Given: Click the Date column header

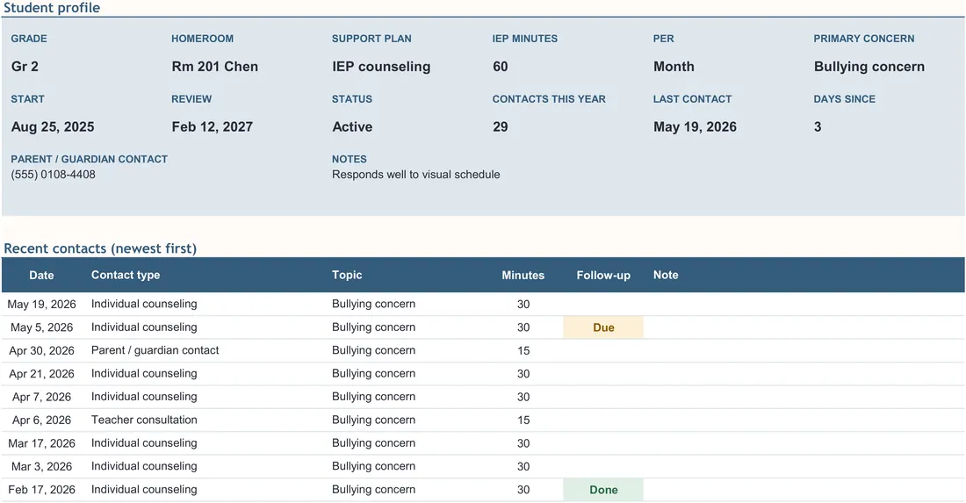Looking at the screenshot, I should [41, 276].
